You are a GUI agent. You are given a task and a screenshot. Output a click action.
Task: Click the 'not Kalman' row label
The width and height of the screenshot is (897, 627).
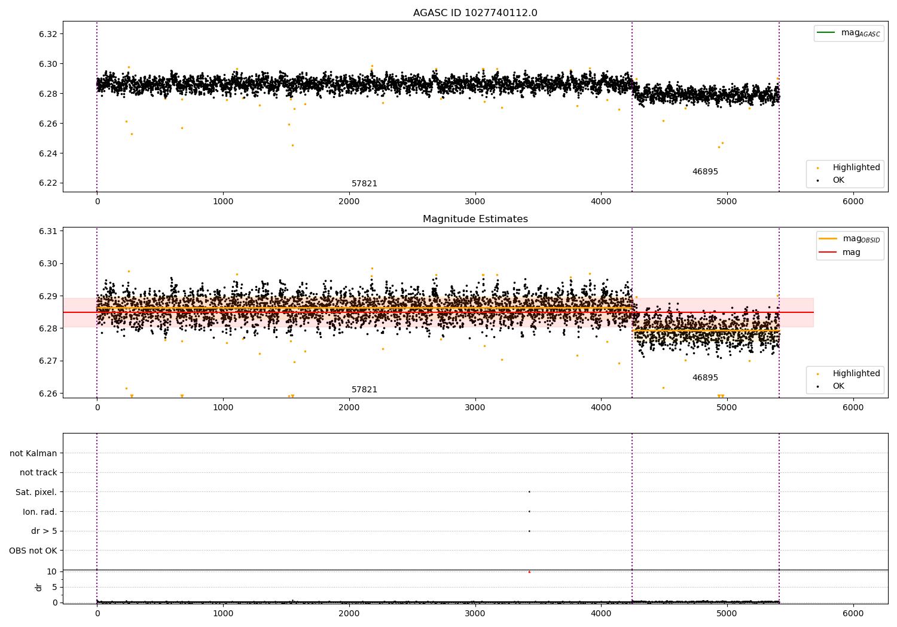point(33,453)
